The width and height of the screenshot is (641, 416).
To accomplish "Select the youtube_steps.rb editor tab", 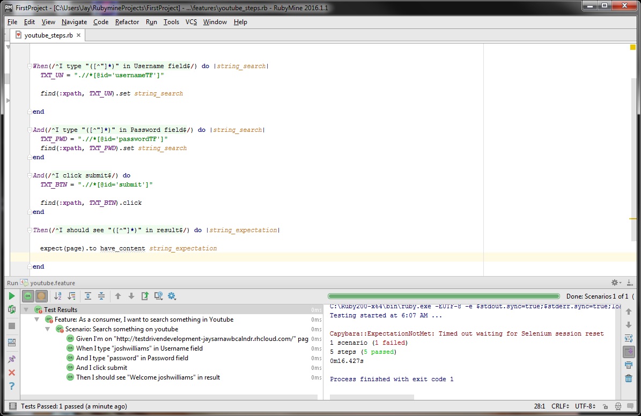I will point(48,35).
